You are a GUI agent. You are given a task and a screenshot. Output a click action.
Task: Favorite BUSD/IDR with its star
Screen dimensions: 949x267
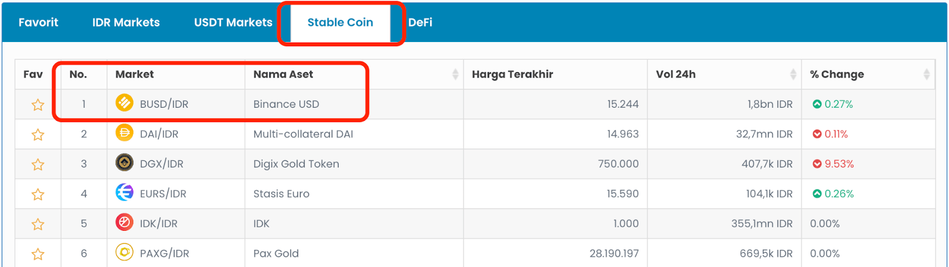[38, 105]
